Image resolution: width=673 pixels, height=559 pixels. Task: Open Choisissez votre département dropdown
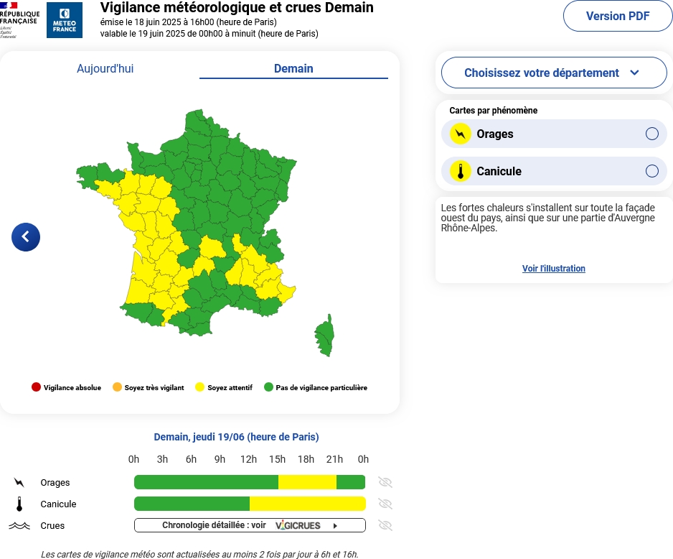click(x=554, y=73)
